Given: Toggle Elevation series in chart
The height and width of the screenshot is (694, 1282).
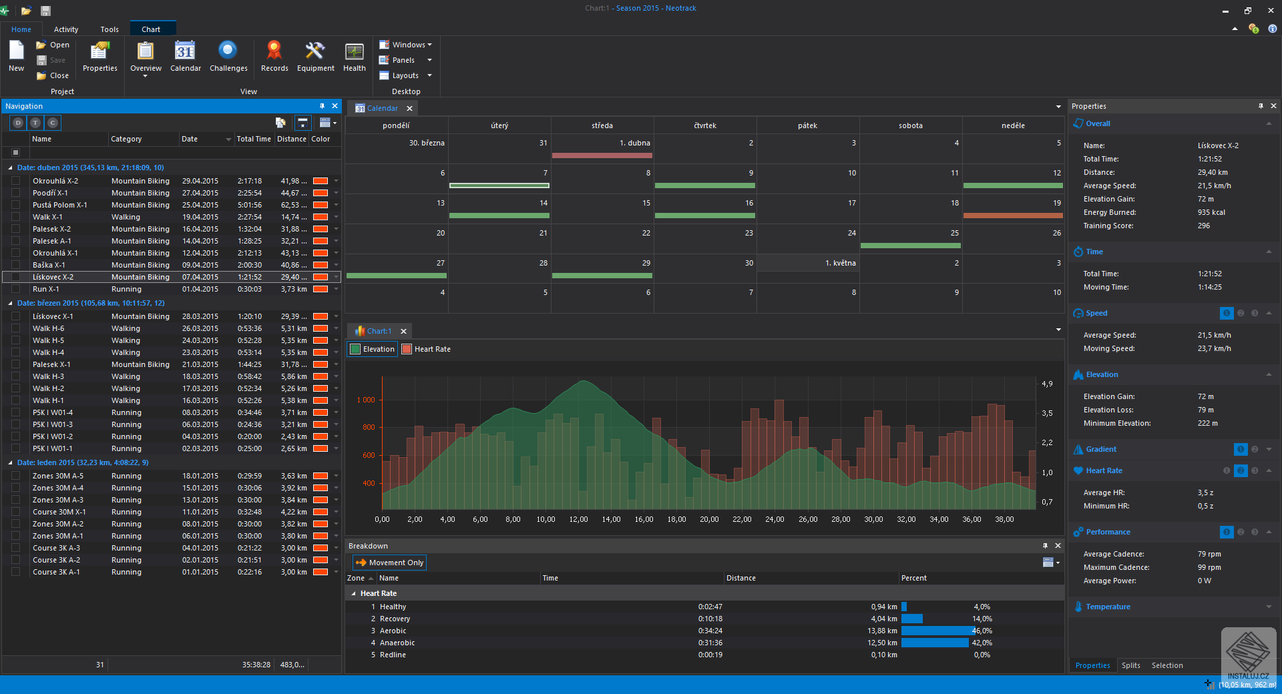Looking at the screenshot, I should 373,349.
